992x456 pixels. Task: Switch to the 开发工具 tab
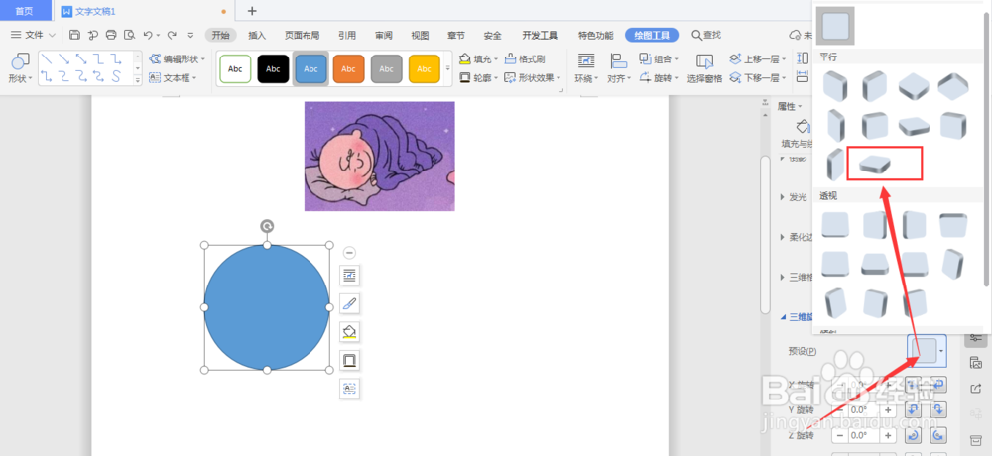tap(540, 35)
